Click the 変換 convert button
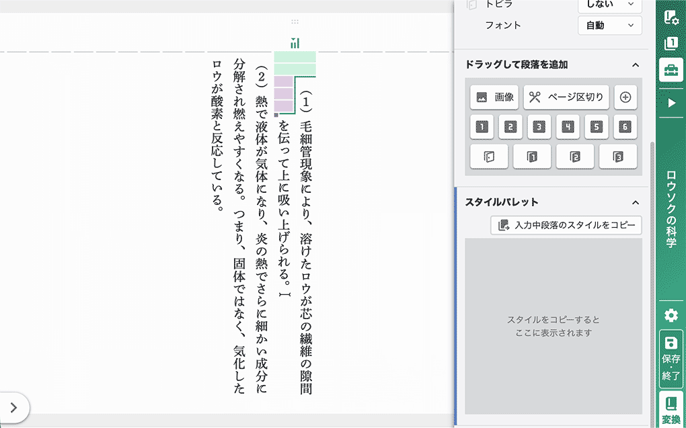 (x=671, y=410)
